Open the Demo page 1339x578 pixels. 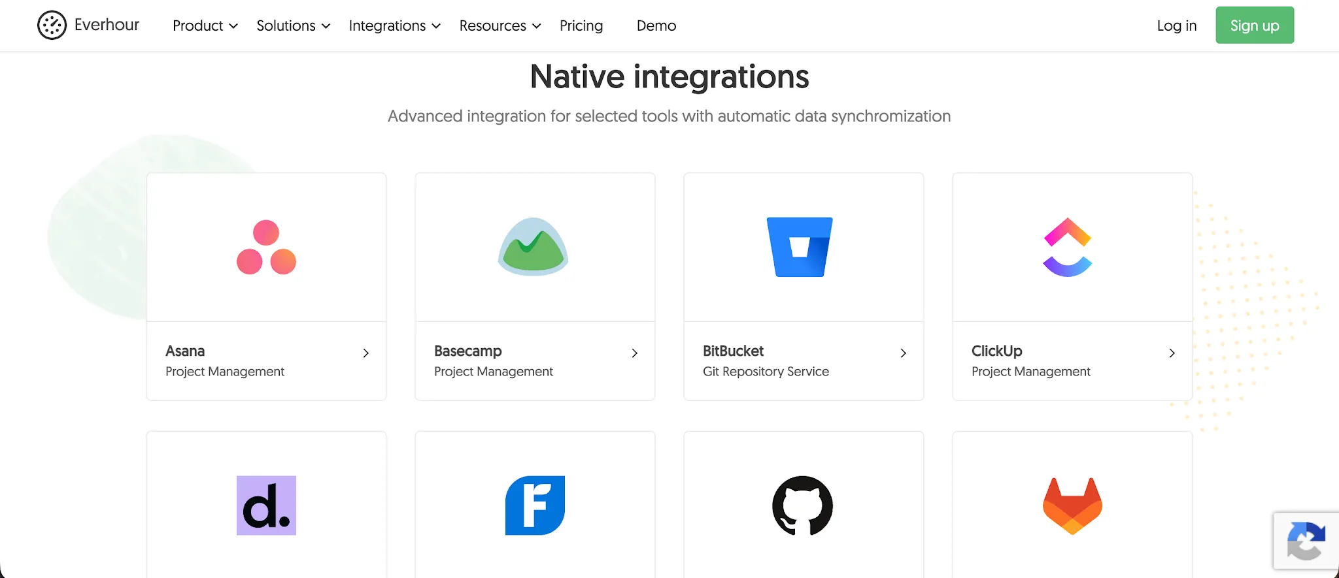point(656,25)
